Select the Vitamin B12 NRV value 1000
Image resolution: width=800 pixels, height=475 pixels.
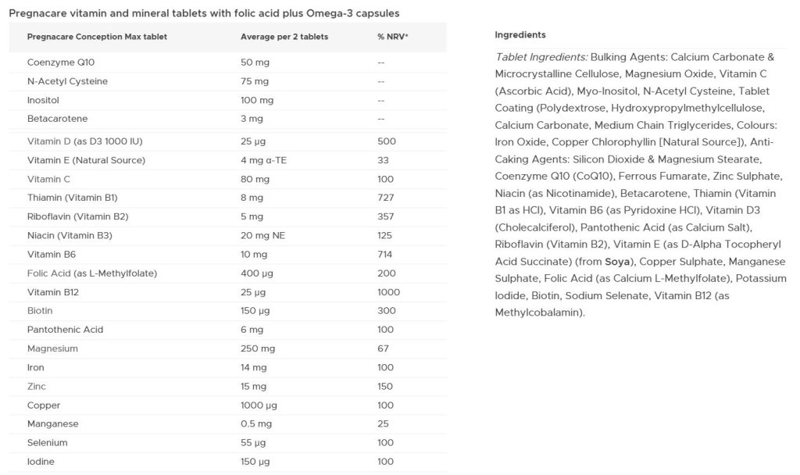pos(388,292)
